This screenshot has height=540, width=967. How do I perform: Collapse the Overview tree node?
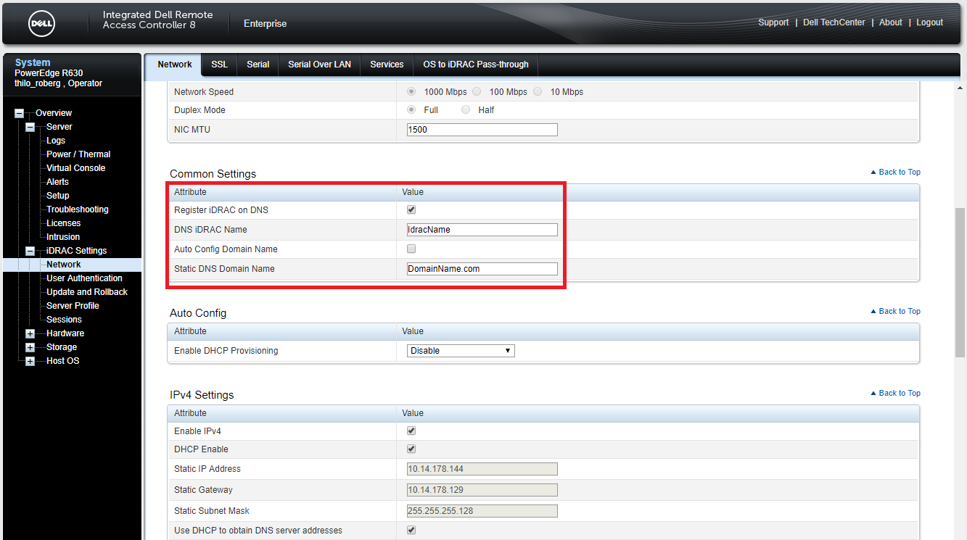(20, 113)
